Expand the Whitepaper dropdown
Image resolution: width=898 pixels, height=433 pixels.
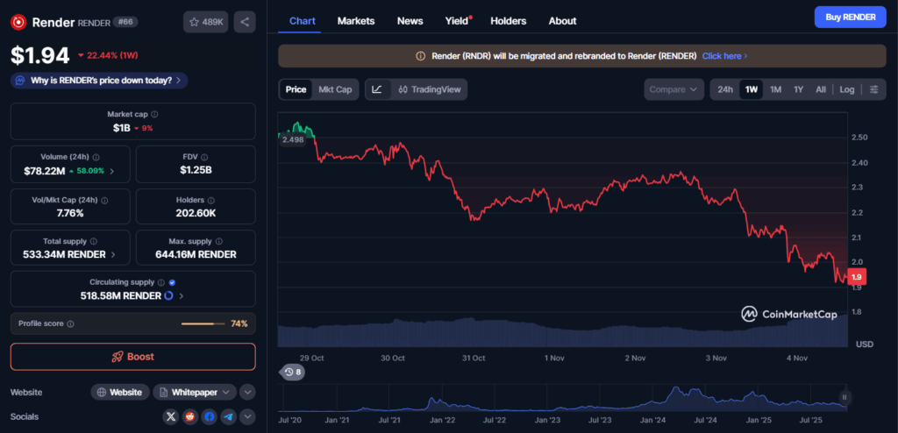coord(195,393)
